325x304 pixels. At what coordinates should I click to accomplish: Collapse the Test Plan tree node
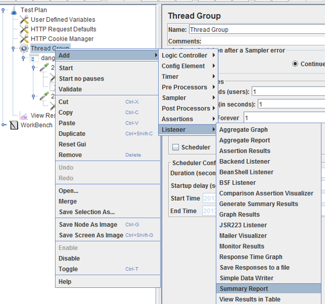pos(3,10)
